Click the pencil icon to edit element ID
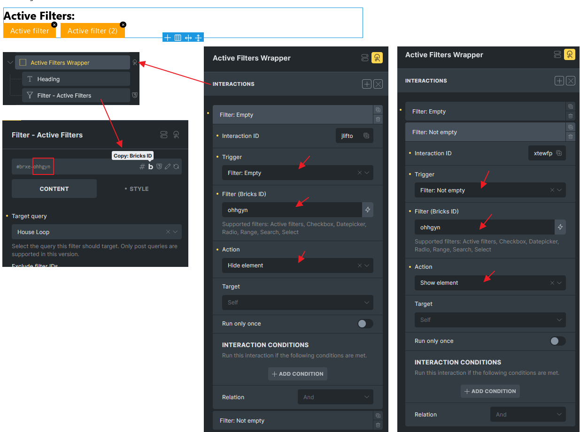 (168, 167)
